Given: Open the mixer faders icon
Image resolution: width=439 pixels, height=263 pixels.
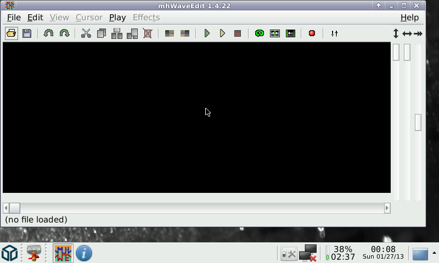Looking at the screenshot, I should pos(334,33).
